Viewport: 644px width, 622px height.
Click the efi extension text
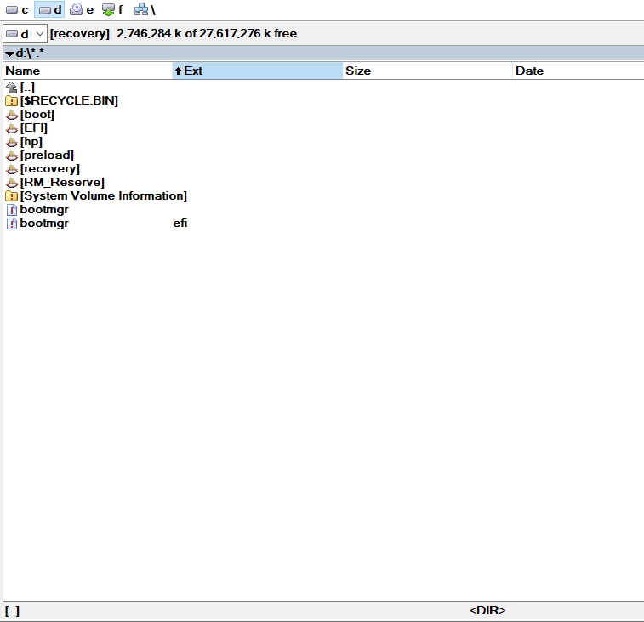(x=180, y=223)
